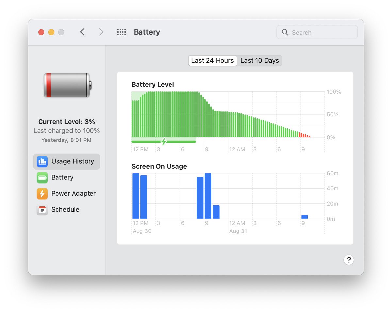Switch to Last 24 Hours view
392x312 pixels.
(213, 61)
